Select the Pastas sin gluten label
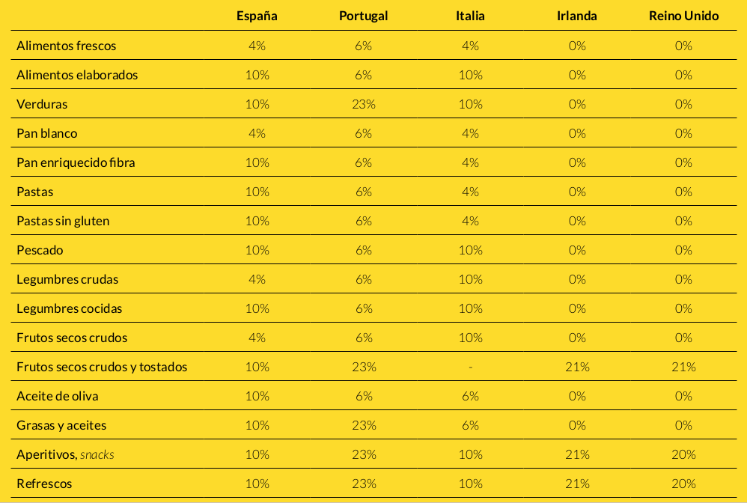 pos(63,221)
